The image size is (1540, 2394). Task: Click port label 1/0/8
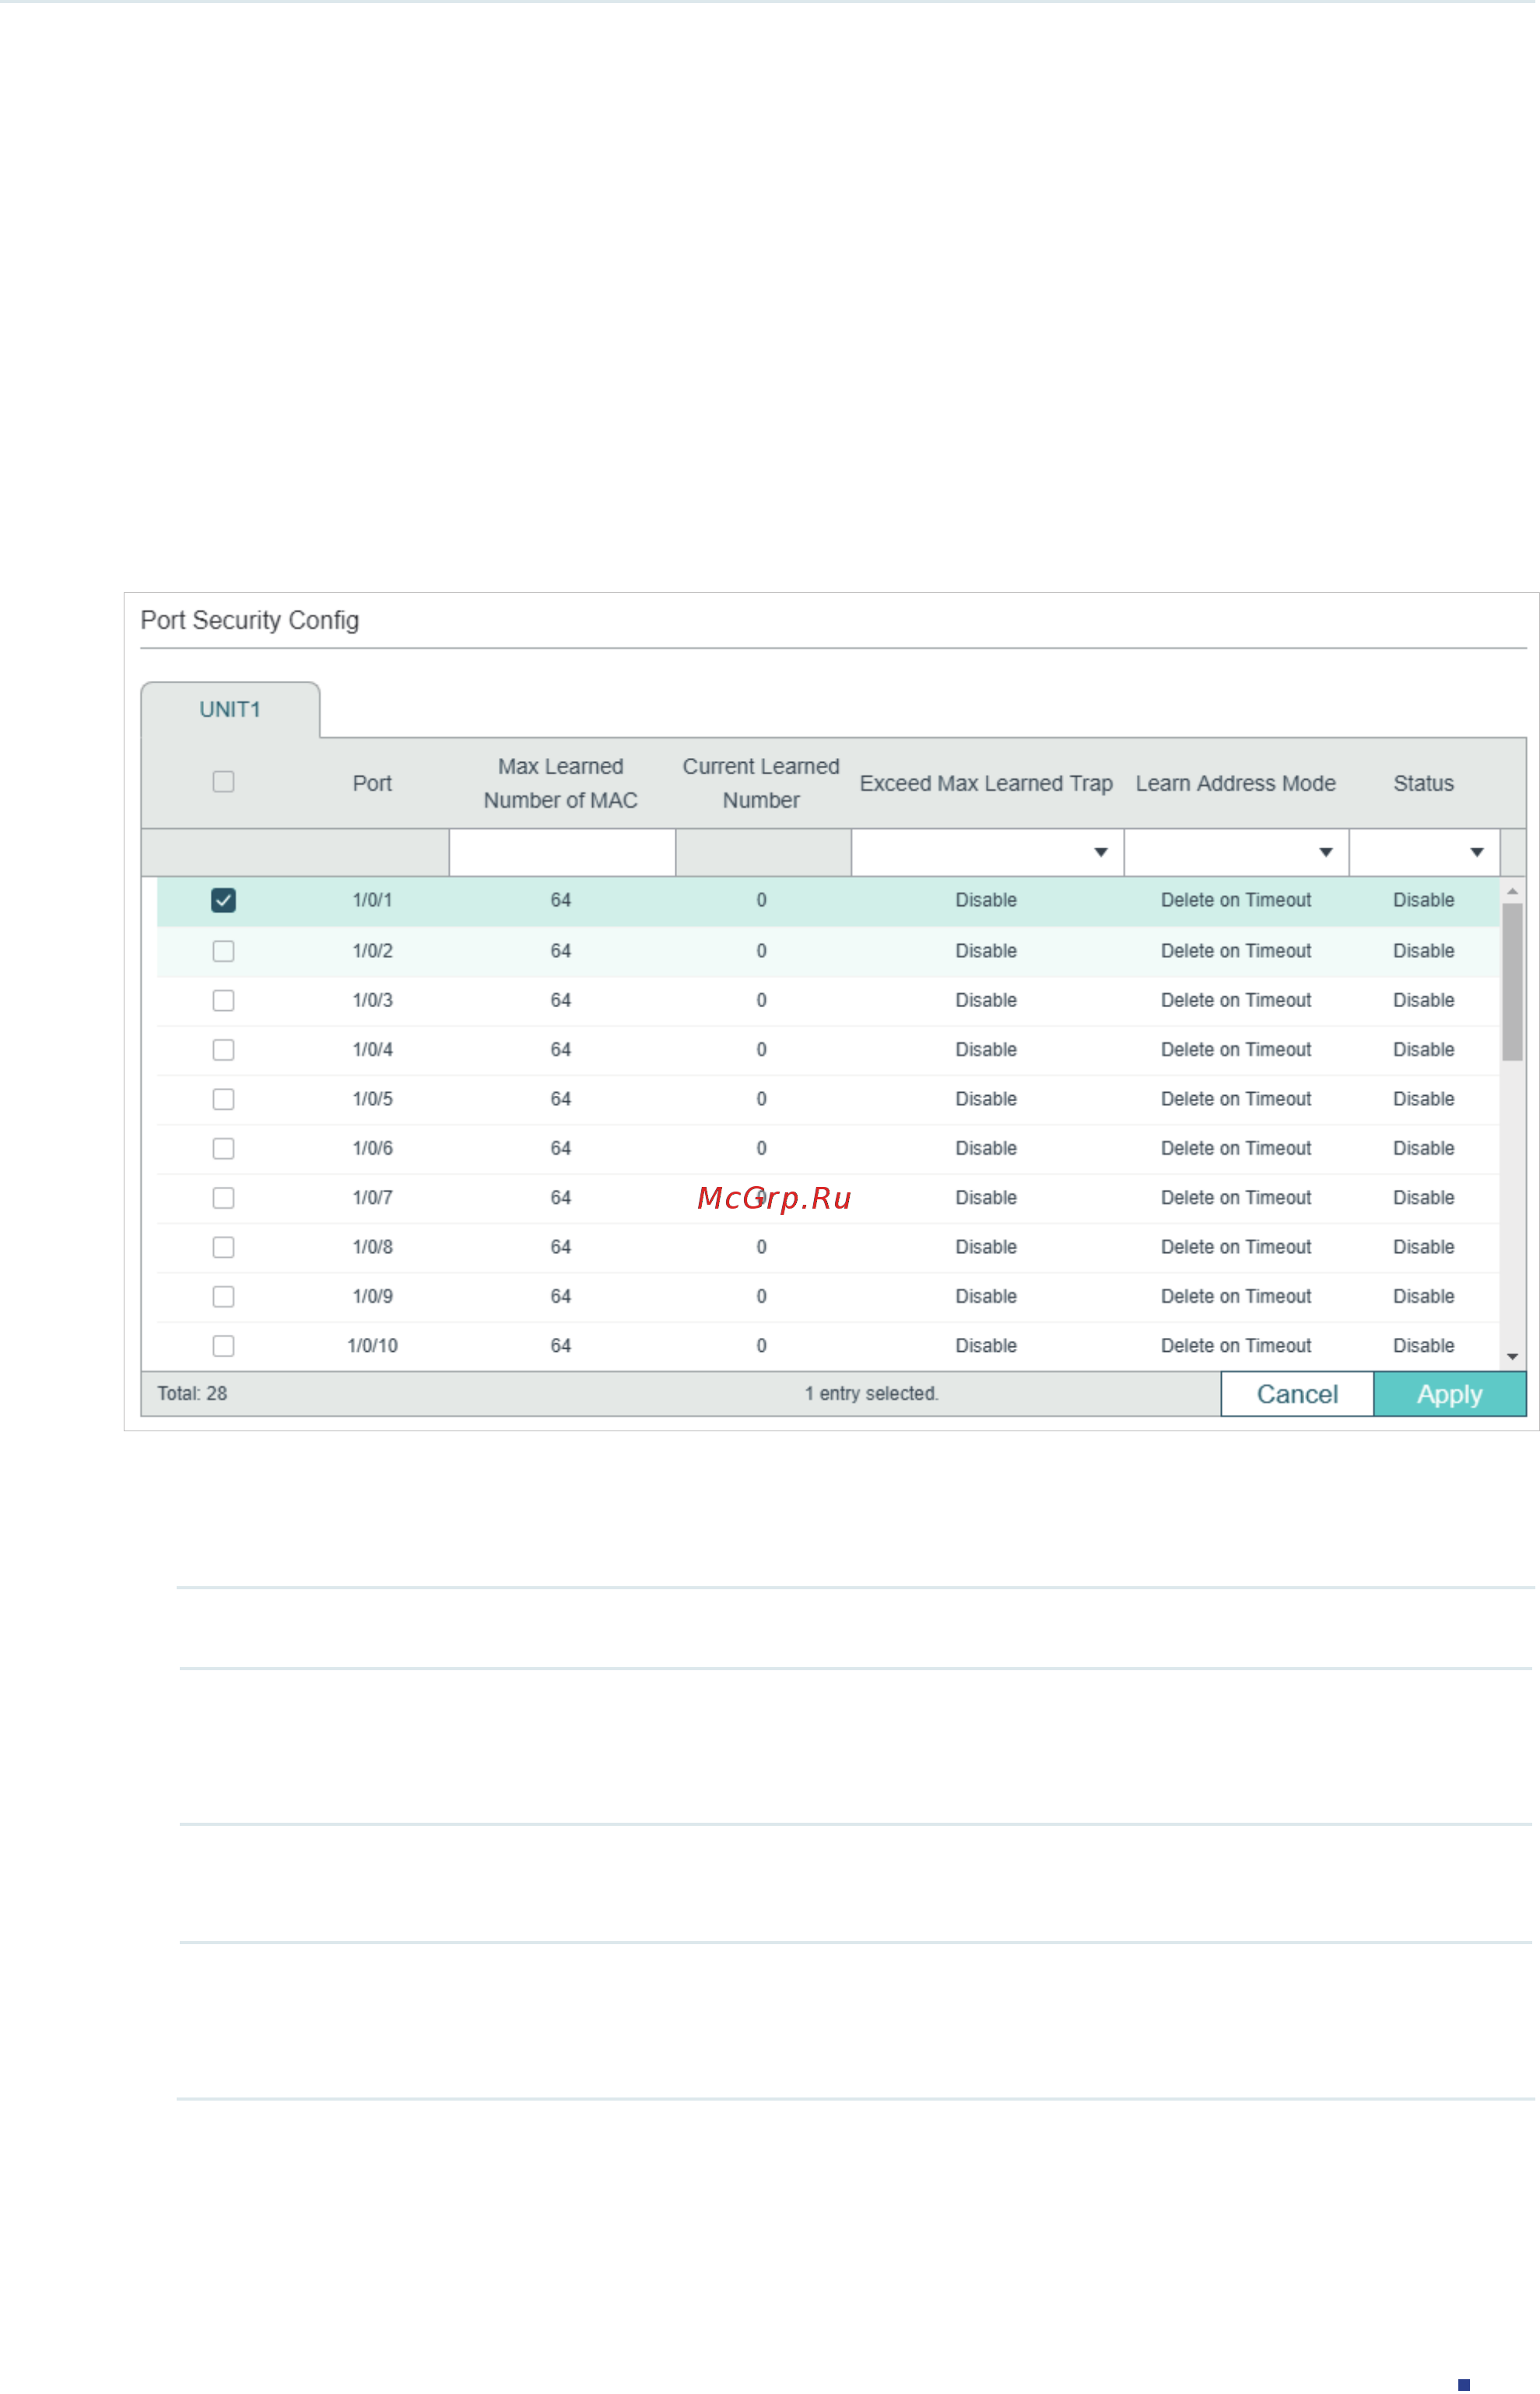[x=372, y=1247]
